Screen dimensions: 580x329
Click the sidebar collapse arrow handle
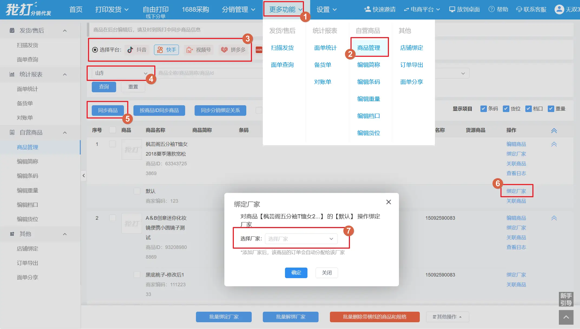click(x=84, y=176)
